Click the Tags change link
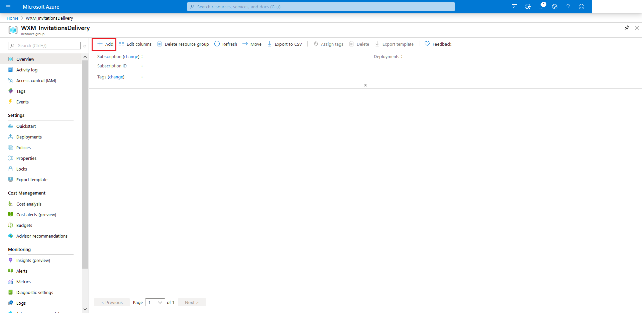The width and height of the screenshot is (642, 313). (116, 77)
